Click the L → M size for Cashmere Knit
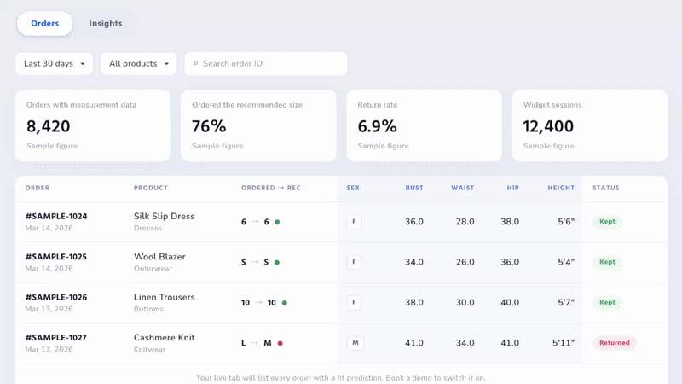This screenshot has width=682, height=384. click(257, 343)
